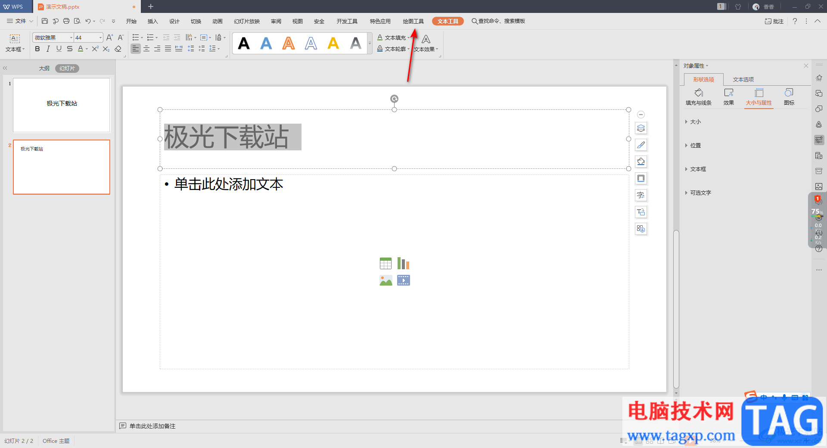Apply distributed alignment
This screenshot has width=827, height=448.
point(179,49)
